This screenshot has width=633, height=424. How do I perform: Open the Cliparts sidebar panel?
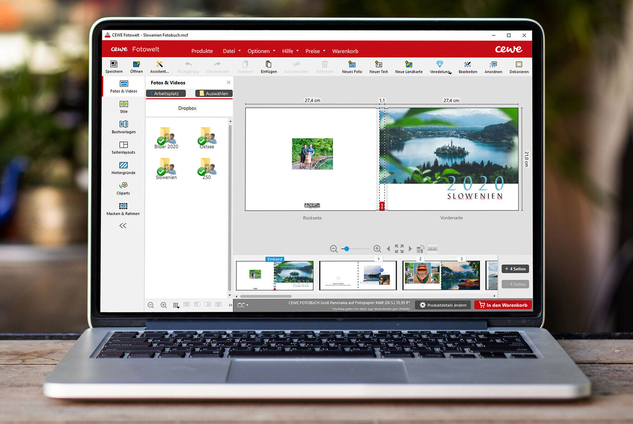pos(123,188)
